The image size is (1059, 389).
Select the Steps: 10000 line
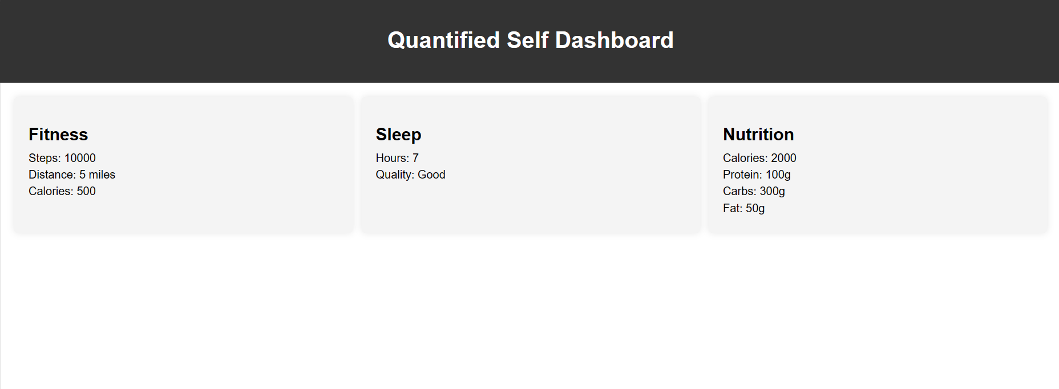pyautogui.click(x=62, y=158)
